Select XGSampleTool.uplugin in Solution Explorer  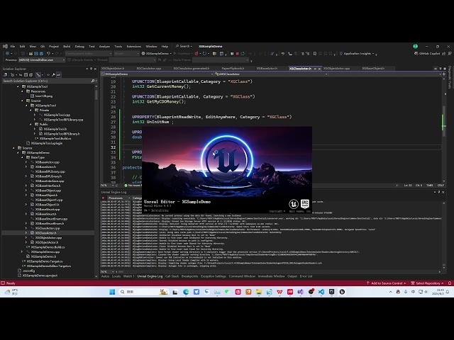pyautogui.click(x=47, y=143)
